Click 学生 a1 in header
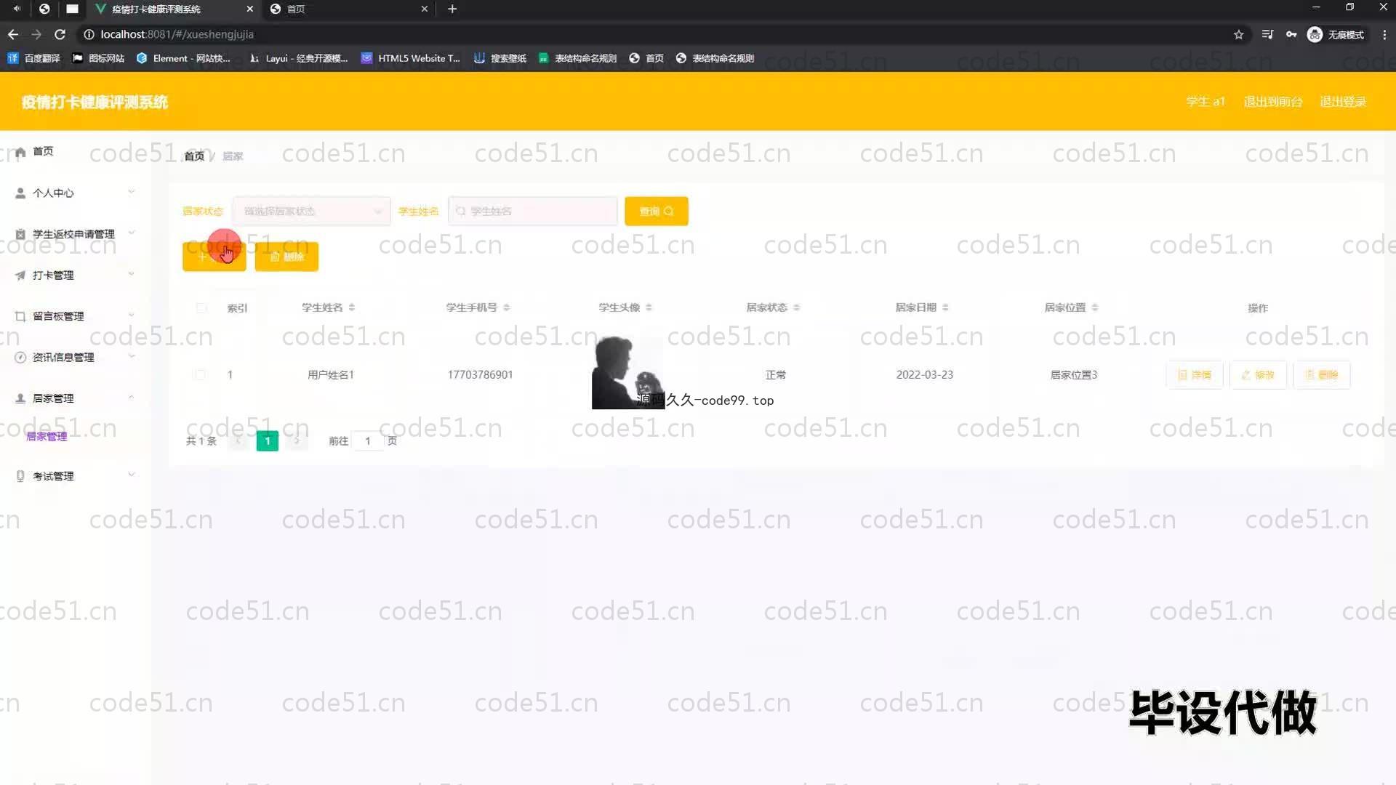The image size is (1396, 785). pos(1206,102)
